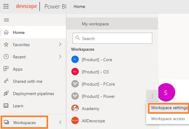189x129 pixels.
Task: Expand the Recent flyout chevron
Action: click(x=60, y=57)
